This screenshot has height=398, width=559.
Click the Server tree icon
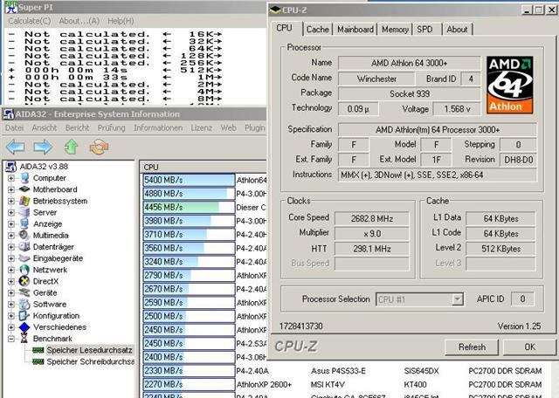click(24, 212)
